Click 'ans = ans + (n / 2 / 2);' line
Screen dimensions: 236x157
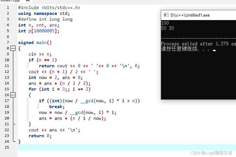(59, 84)
